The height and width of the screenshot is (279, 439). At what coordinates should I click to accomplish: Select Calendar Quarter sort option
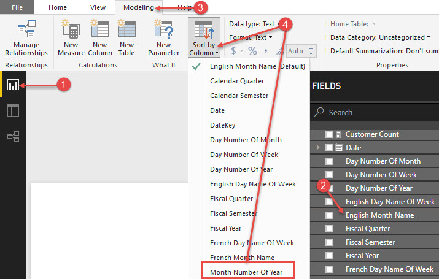[249, 81]
